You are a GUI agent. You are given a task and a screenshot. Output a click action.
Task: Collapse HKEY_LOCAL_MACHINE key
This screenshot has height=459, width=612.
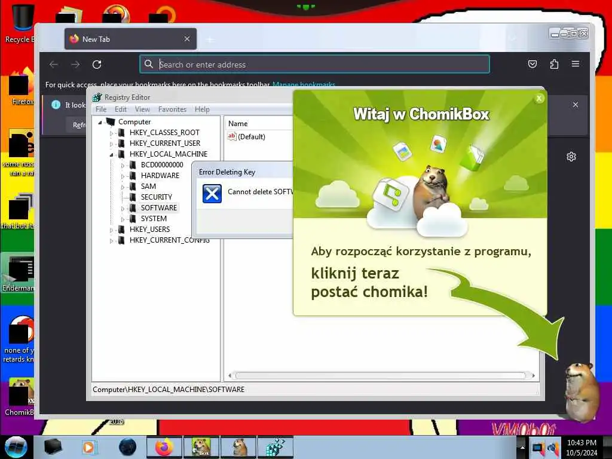pyautogui.click(x=111, y=155)
